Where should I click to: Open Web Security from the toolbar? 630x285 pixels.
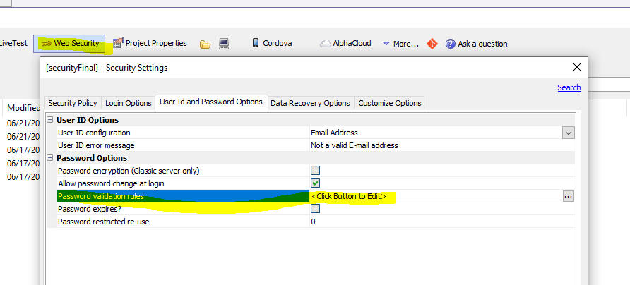69,43
